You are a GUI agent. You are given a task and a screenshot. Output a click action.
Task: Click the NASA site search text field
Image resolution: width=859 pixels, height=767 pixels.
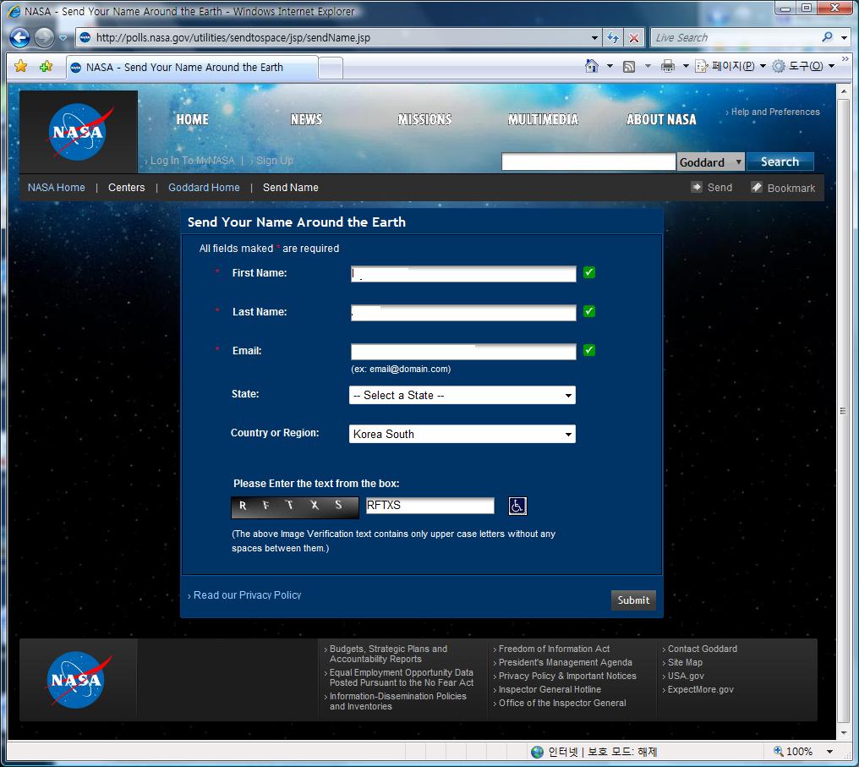pyautogui.click(x=588, y=162)
